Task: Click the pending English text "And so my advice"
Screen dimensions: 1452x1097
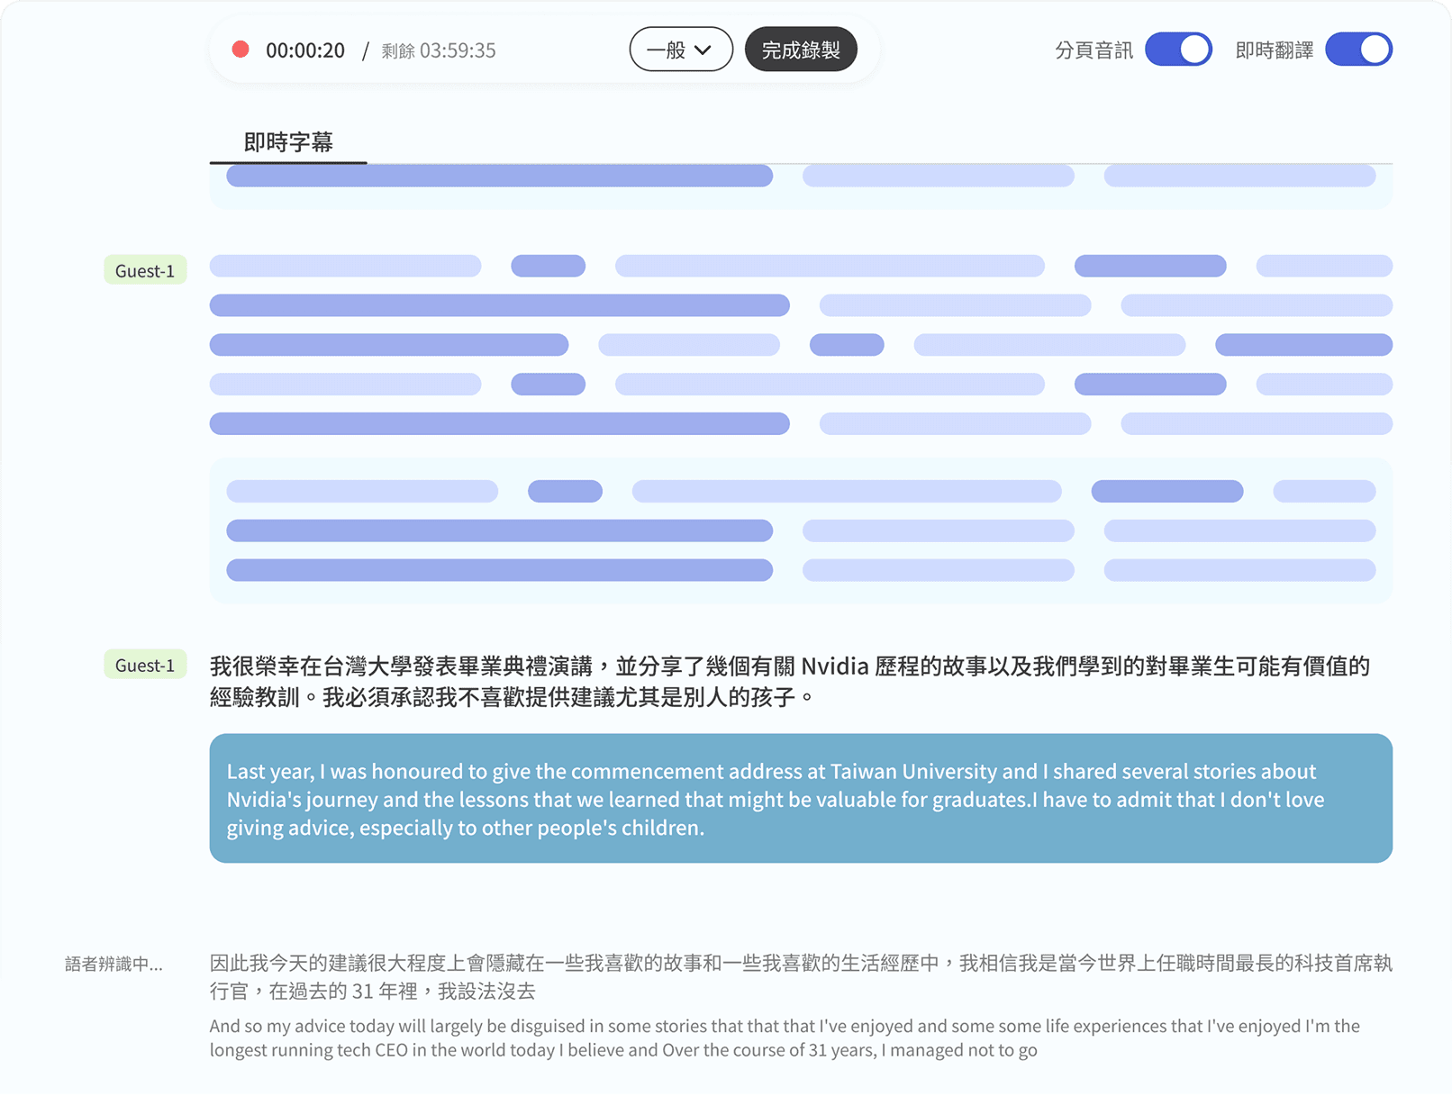Action: 784,1038
